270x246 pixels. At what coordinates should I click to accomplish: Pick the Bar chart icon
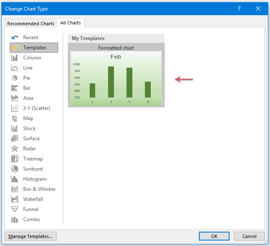[x=15, y=88]
